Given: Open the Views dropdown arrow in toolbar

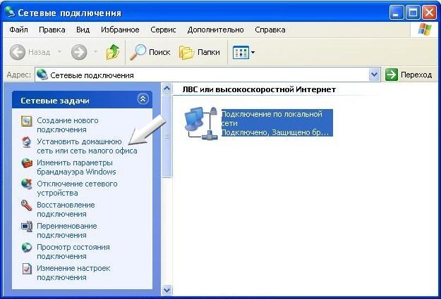Looking at the screenshot, I should (253, 53).
